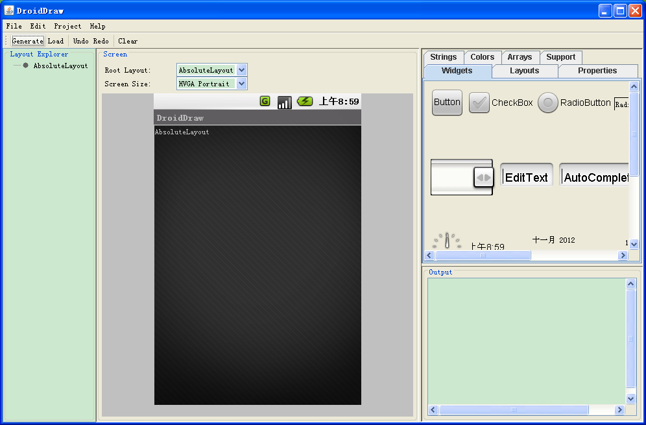Click the Java icon in title bar
Viewport: 646px width, 425px height.
(9, 10)
